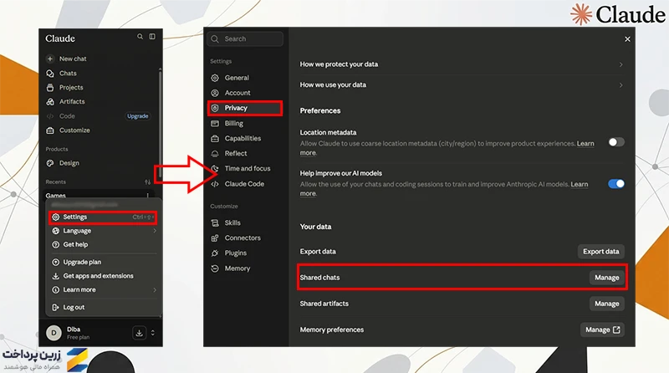Click the settings Search field
This screenshot has width=669, height=373.
tap(245, 38)
